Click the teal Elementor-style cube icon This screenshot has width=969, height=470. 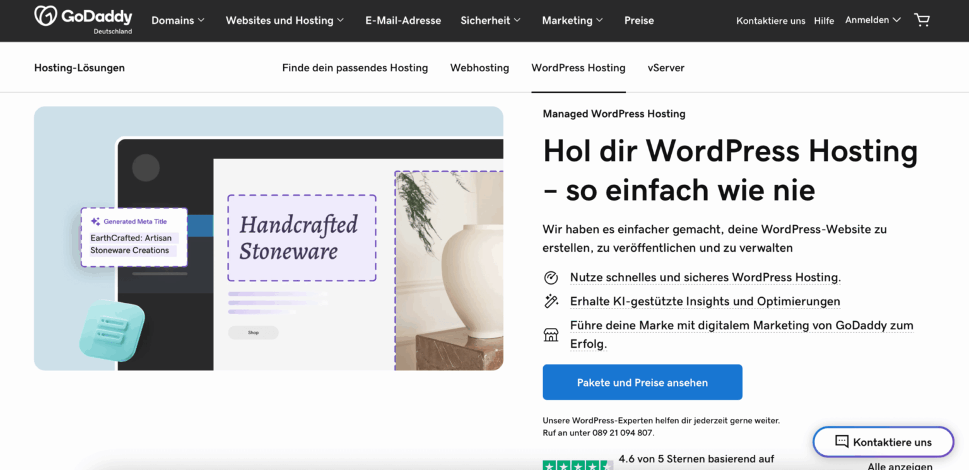(x=112, y=331)
